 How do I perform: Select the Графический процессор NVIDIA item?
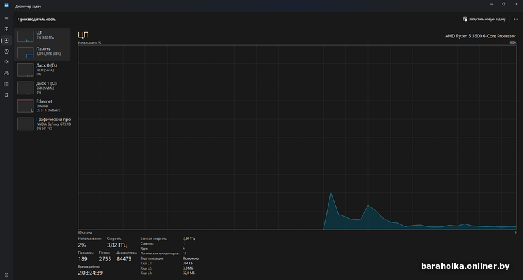point(42,124)
